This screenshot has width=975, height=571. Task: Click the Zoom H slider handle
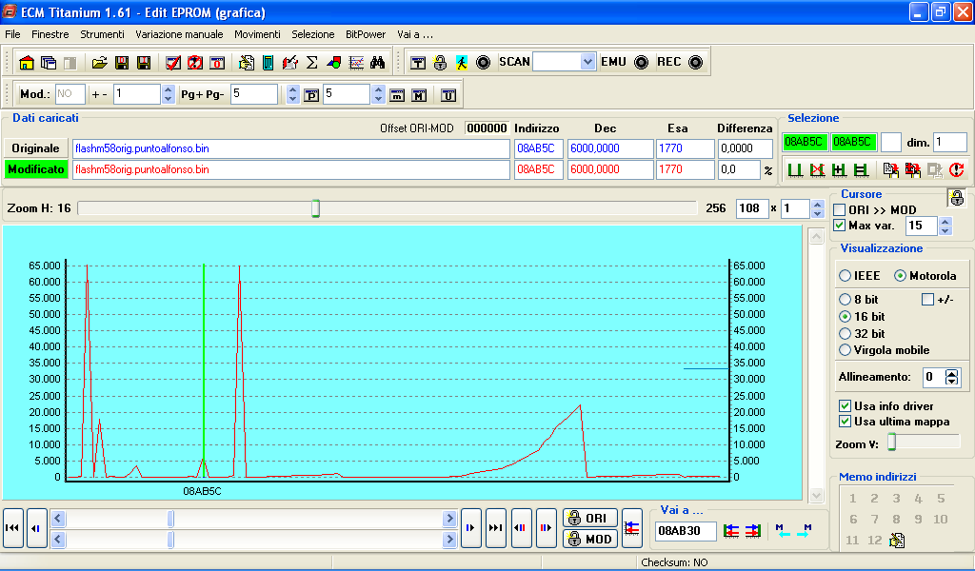click(315, 208)
